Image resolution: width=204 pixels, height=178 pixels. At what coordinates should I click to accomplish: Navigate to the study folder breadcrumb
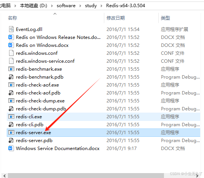click(x=91, y=6)
